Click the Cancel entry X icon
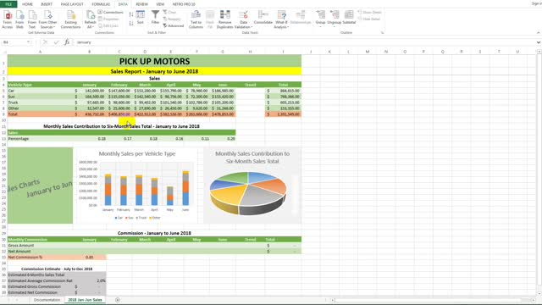This screenshot has width=542, height=305. [45, 42]
